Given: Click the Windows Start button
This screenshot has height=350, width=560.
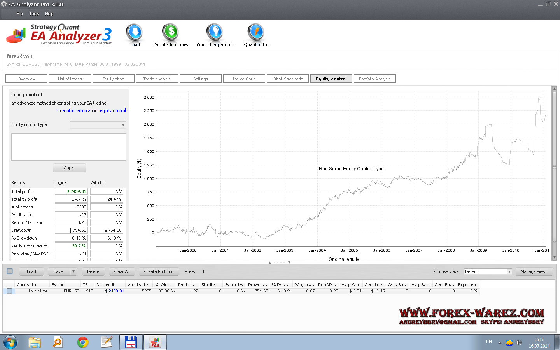Looking at the screenshot, I should coord(10,343).
